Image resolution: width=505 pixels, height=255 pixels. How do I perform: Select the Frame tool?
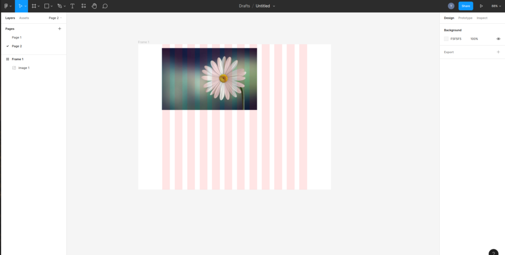(x=34, y=6)
